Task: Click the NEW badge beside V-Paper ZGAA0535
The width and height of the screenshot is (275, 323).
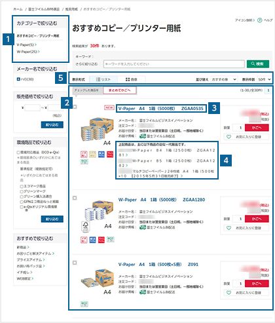Action: tap(109, 107)
